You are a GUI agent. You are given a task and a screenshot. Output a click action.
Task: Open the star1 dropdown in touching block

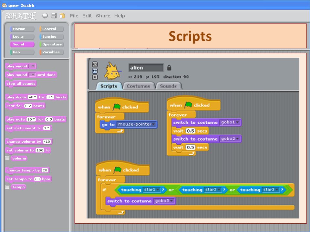151,190
